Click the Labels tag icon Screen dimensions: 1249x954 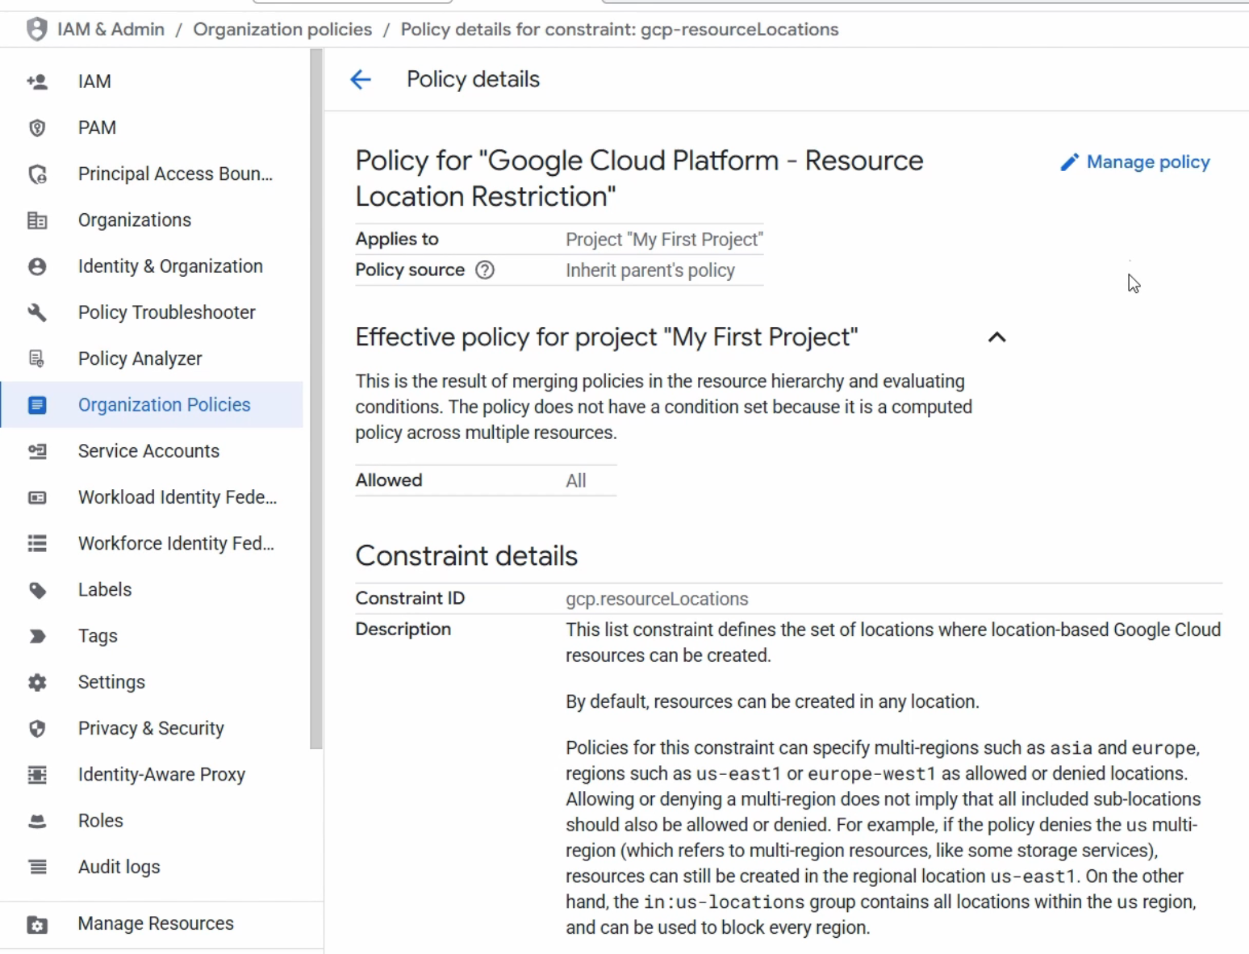tap(37, 590)
